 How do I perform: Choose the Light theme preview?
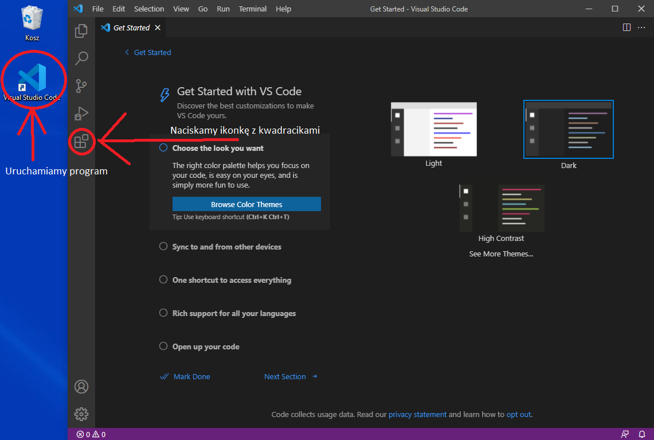point(433,130)
